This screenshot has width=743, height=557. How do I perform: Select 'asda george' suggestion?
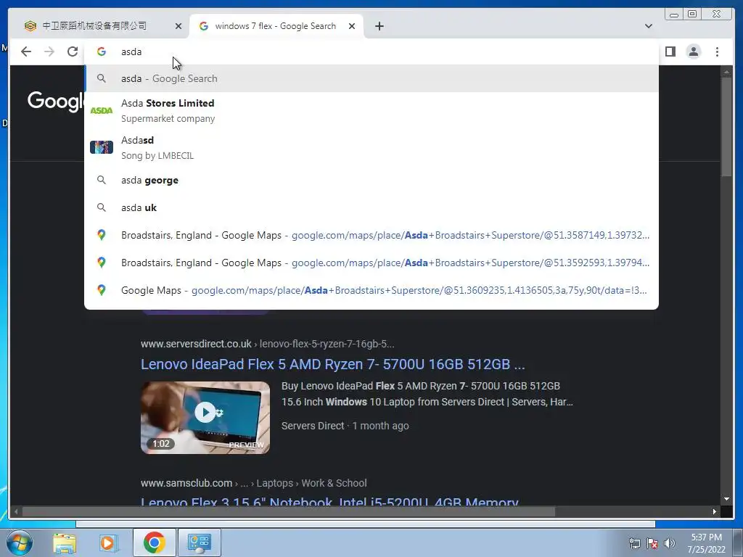pyautogui.click(x=372, y=181)
